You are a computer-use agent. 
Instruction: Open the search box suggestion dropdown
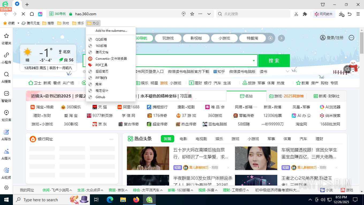pos(254,61)
